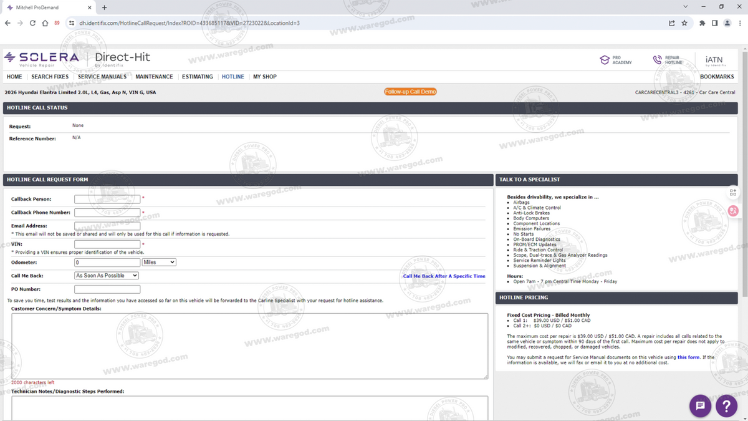Focus the Email Address field

coord(107,226)
